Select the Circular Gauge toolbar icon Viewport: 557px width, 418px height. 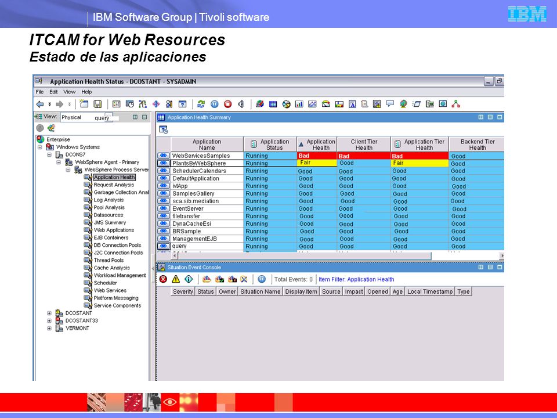[325, 104]
